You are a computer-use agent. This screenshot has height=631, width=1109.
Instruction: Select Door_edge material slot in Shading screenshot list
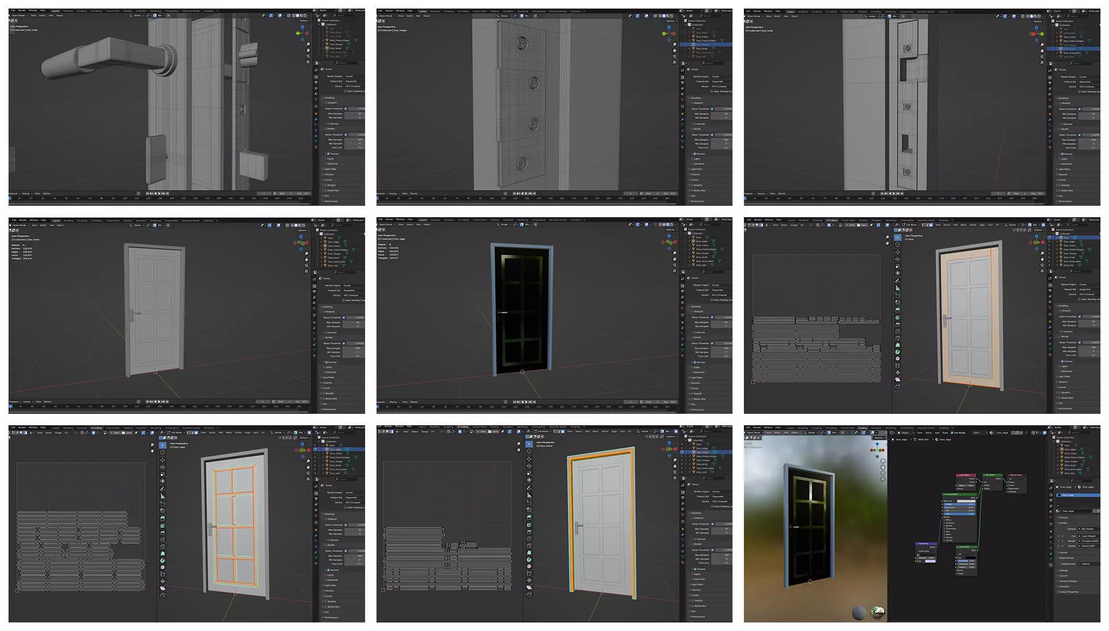tap(1078, 495)
